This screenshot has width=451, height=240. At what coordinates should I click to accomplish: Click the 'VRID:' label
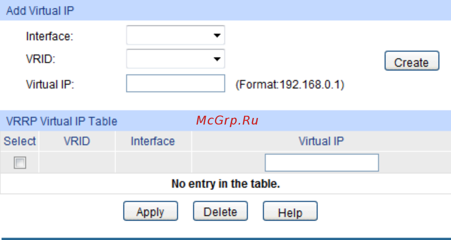pos(41,59)
